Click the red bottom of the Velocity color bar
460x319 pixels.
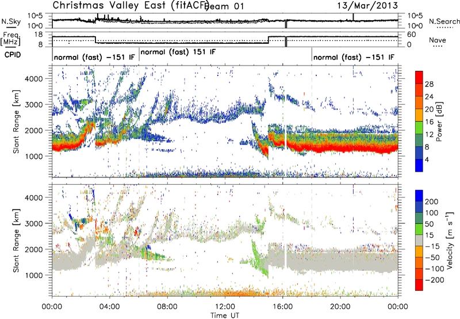419,285
